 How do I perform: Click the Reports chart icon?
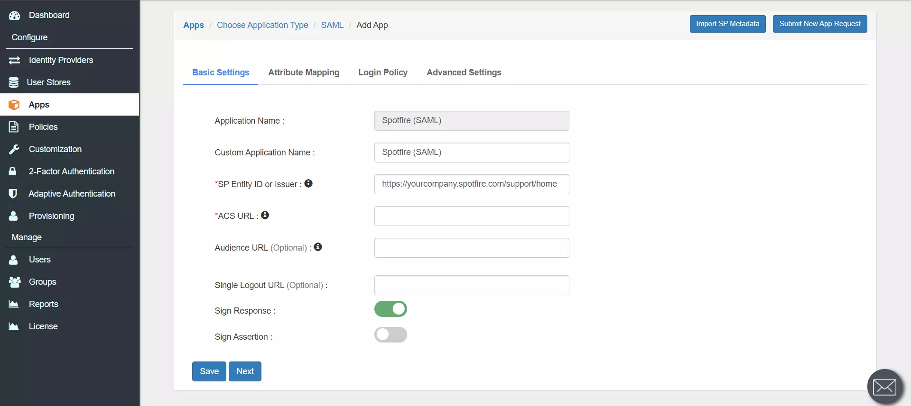(x=14, y=304)
